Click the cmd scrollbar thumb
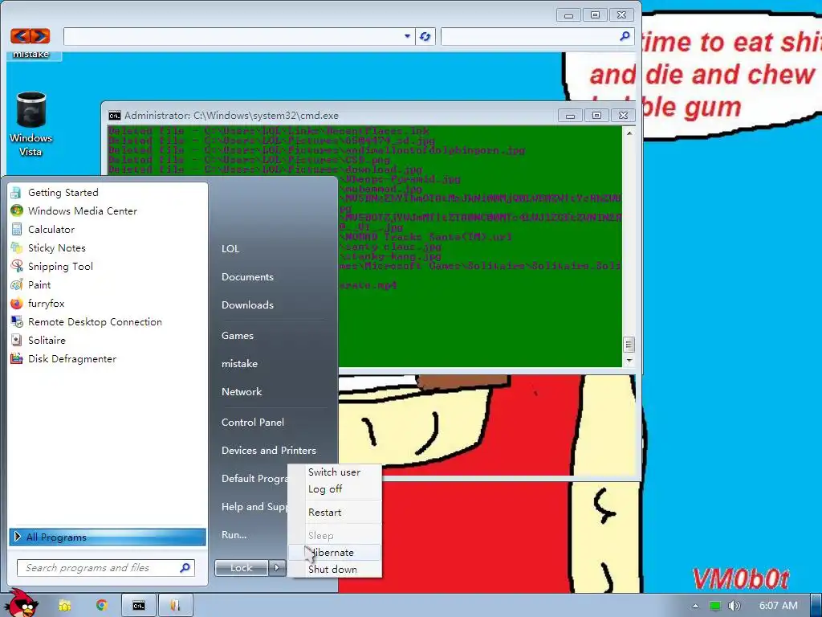Image resolution: width=822 pixels, height=617 pixels. [x=629, y=345]
